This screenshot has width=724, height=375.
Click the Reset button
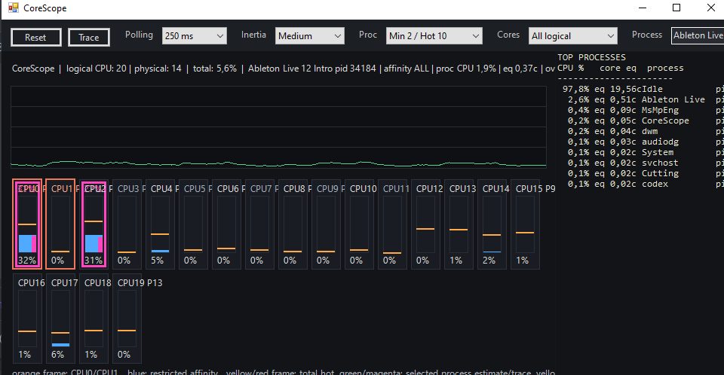[x=36, y=38]
